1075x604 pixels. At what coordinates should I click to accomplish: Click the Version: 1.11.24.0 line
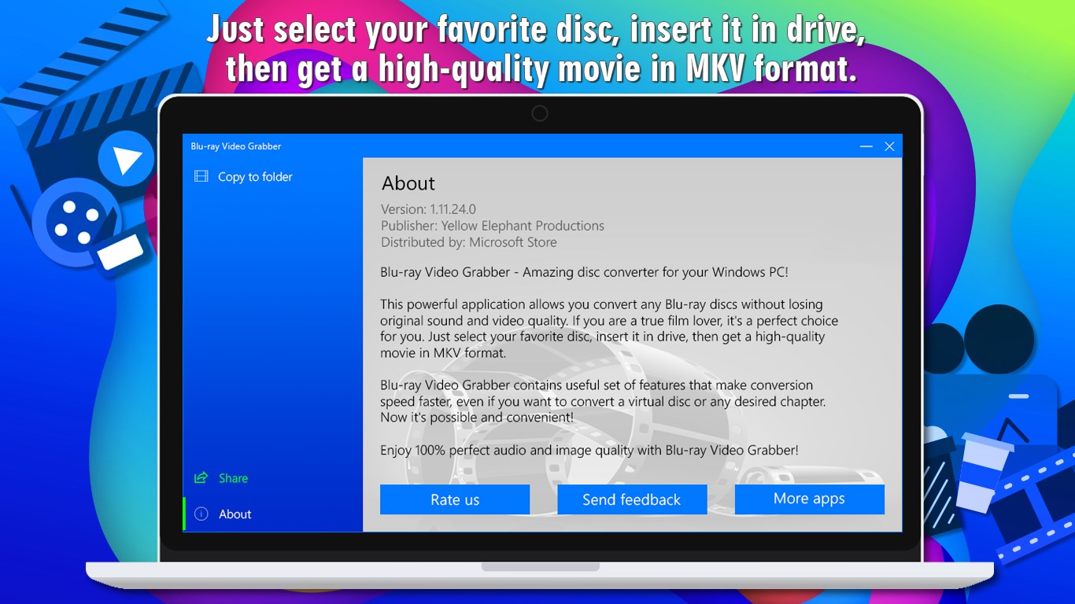click(428, 209)
